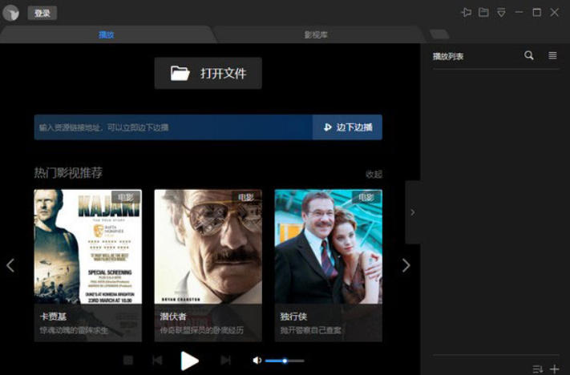The height and width of the screenshot is (375, 570).
Task: Stop playback with the square stop button
Action: click(128, 361)
